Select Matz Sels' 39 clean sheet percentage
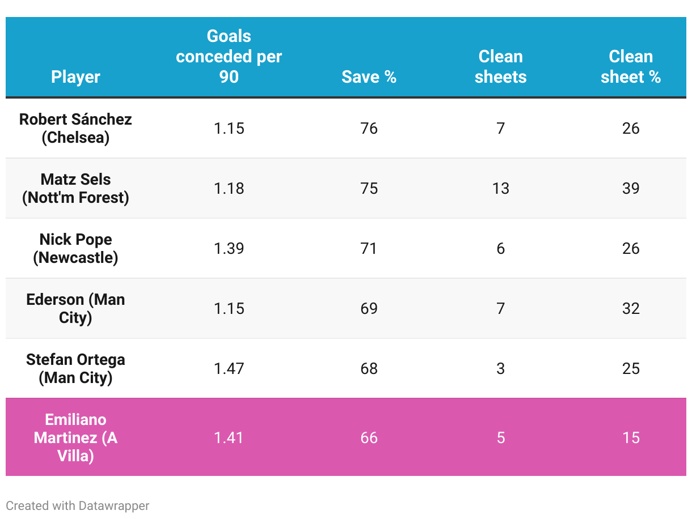This screenshot has height=519, width=692. tap(631, 188)
